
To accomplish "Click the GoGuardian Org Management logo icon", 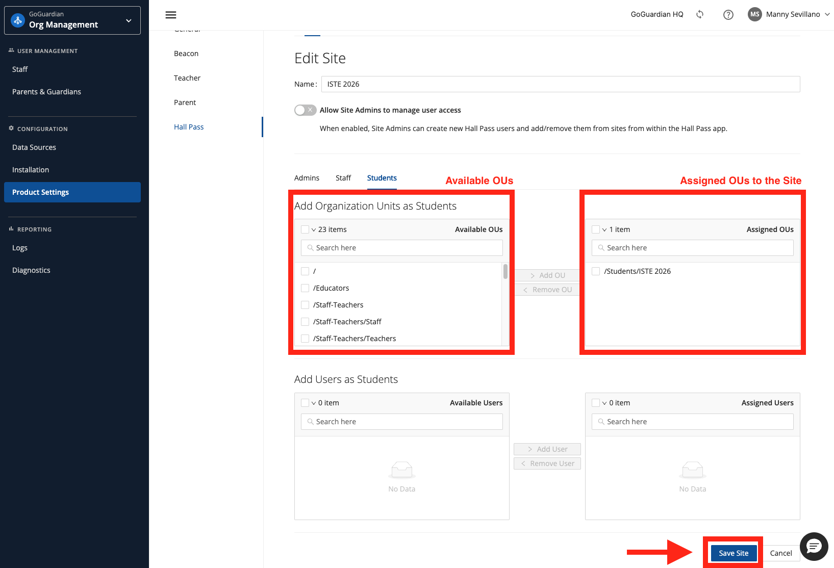I will (x=18, y=20).
